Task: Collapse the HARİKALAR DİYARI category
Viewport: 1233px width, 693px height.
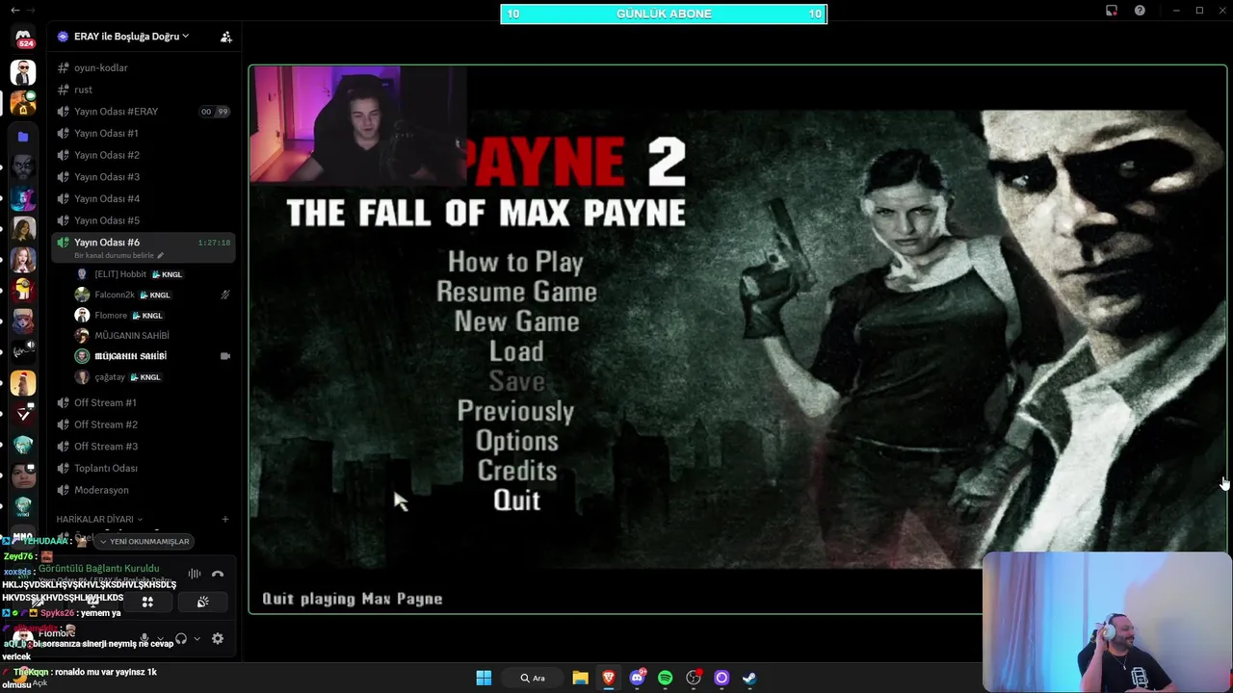Action: (x=99, y=519)
